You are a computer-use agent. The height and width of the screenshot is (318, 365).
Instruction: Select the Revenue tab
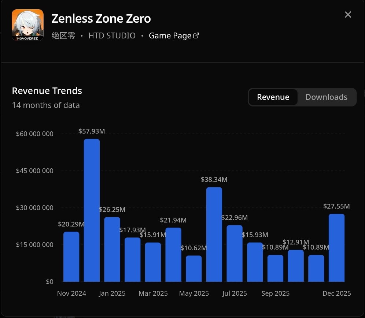(x=273, y=97)
